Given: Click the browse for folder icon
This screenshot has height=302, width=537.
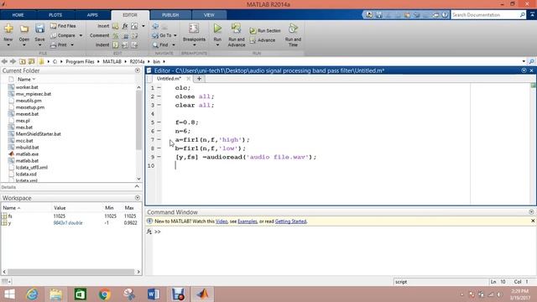Looking at the screenshot, I should click(x=31, y=61).
